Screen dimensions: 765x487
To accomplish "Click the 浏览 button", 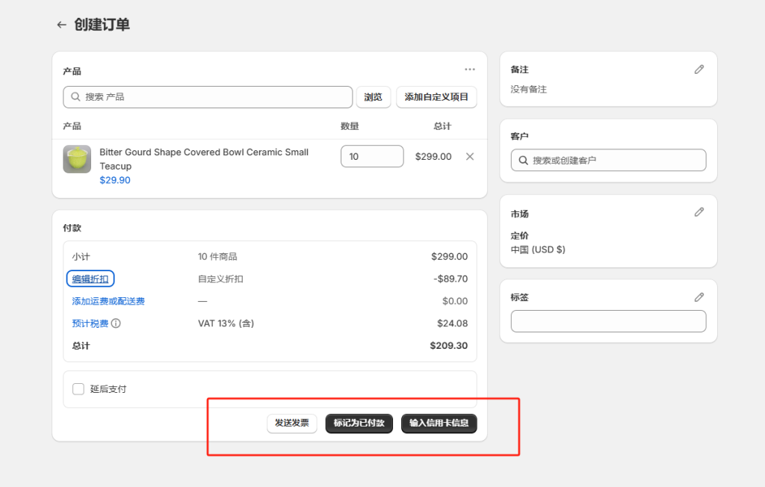I will 373,97.
